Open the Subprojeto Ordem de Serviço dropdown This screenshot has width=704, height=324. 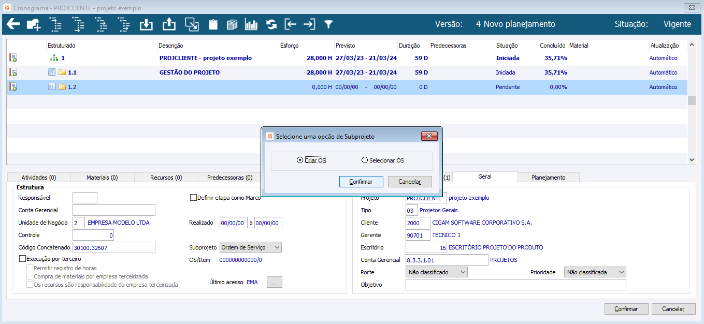click(x=251, y=247)
